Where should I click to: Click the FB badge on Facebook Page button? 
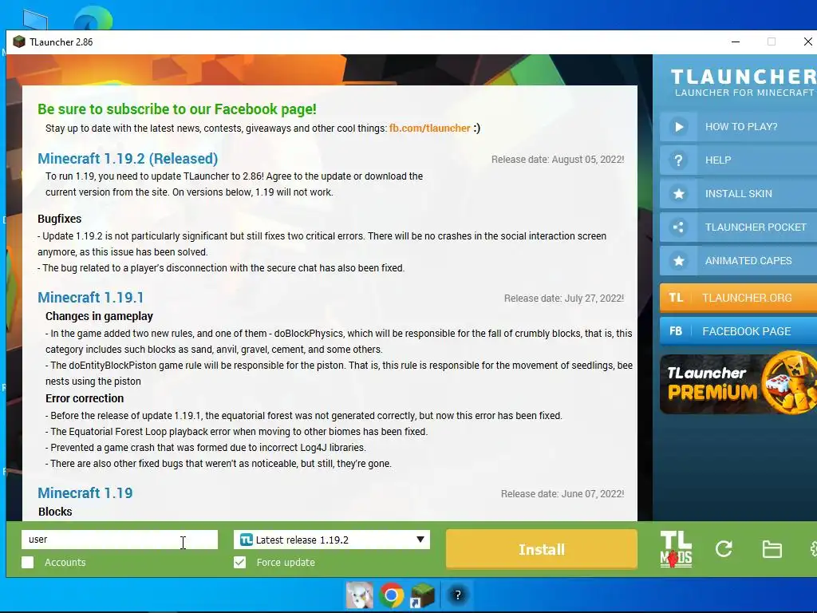coord(676,331)
